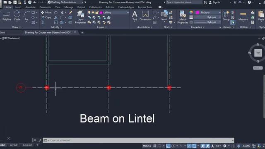The image size is (265, 149).
Task: Toggle object snap in status bar
Action: [194, 146]
